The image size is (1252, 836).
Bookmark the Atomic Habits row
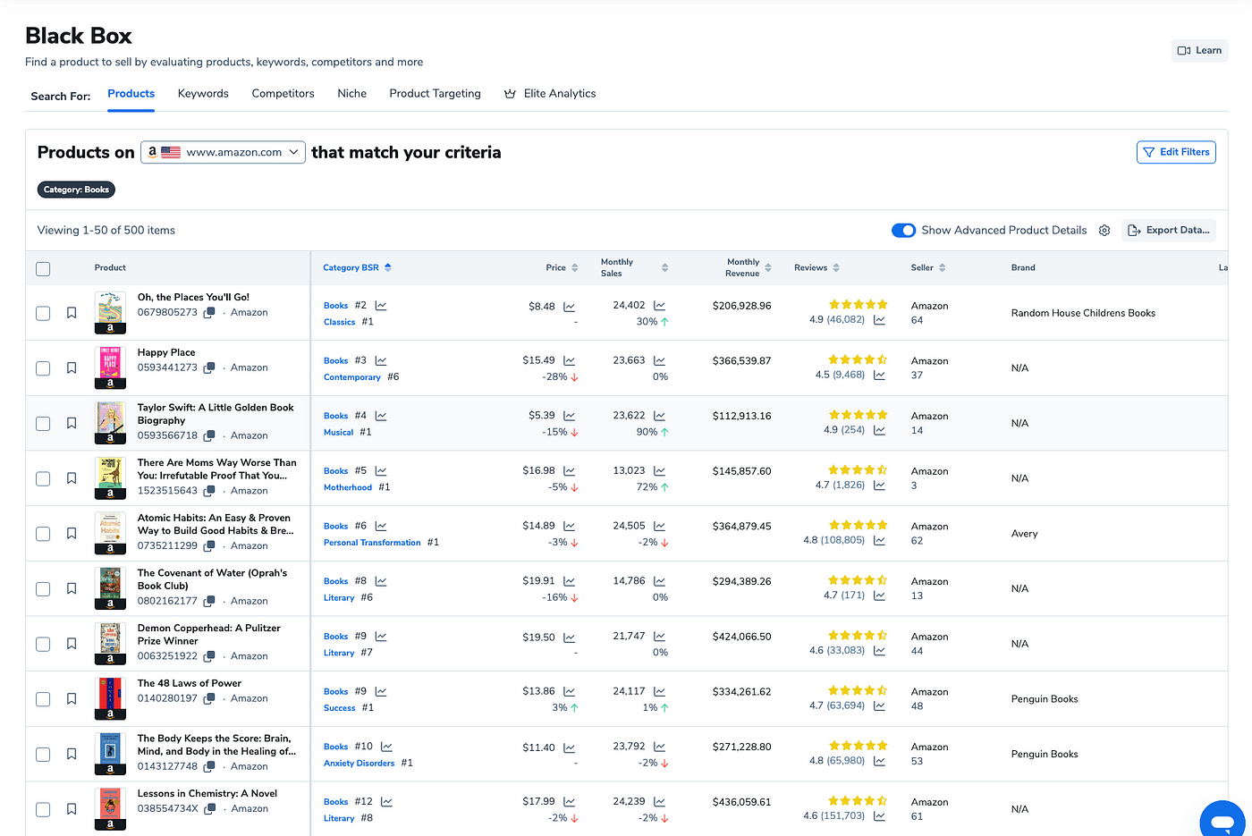click(x=72, y=534)
